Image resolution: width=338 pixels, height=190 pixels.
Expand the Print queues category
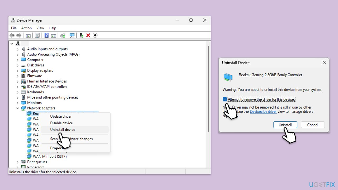click(x=17, y=162)
